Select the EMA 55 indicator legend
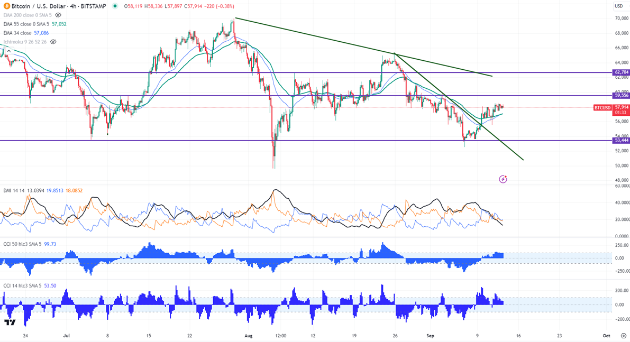Image resolution: width=630 pixels, height=342 pixels. click(26, 24)
